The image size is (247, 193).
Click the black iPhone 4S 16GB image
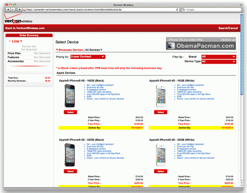pos(69,96)
